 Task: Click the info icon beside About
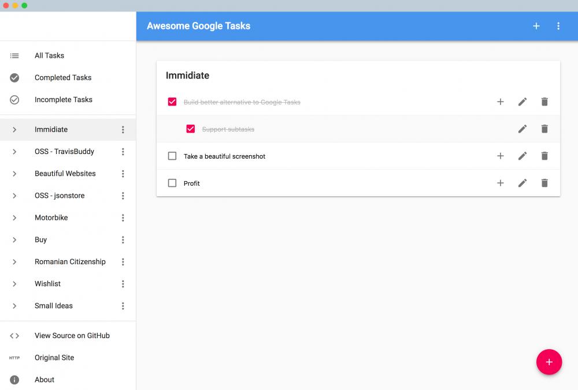coord(14,380)
